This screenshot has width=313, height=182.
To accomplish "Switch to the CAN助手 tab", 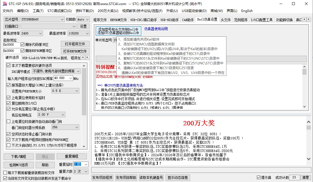I will point(188,20).
